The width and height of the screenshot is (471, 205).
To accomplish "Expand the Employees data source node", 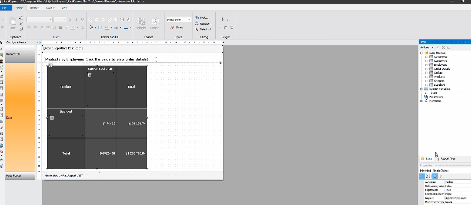I will point(426,65).
